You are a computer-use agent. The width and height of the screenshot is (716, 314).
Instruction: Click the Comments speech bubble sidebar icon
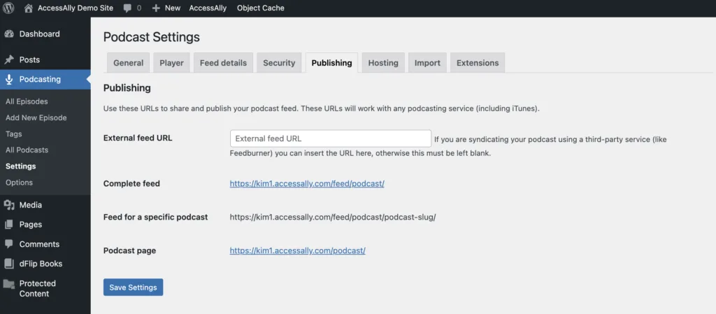pos(8,244)
